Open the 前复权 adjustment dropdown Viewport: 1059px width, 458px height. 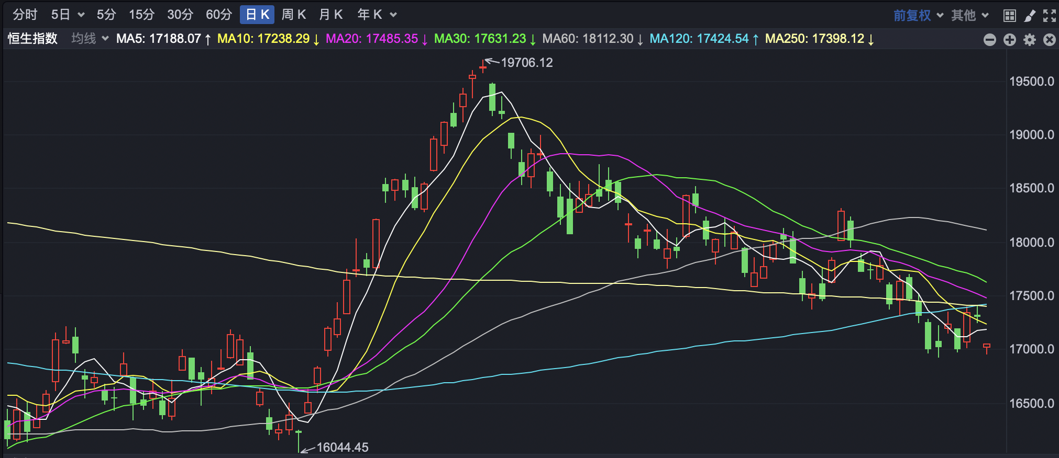(x=918, y=16)
